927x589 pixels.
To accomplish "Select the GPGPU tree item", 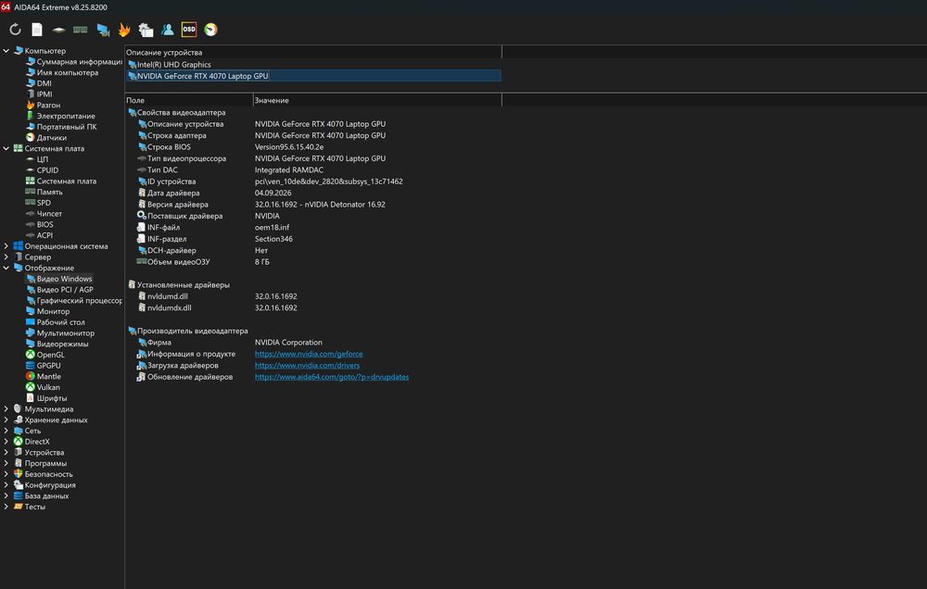I will coord(48,366).
